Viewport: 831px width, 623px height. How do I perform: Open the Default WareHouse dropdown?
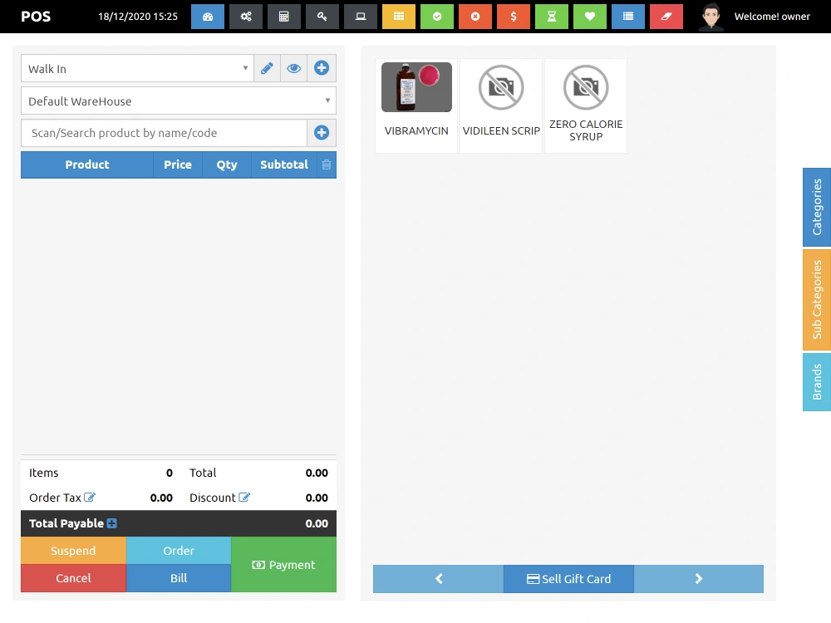tap(179, 101)
